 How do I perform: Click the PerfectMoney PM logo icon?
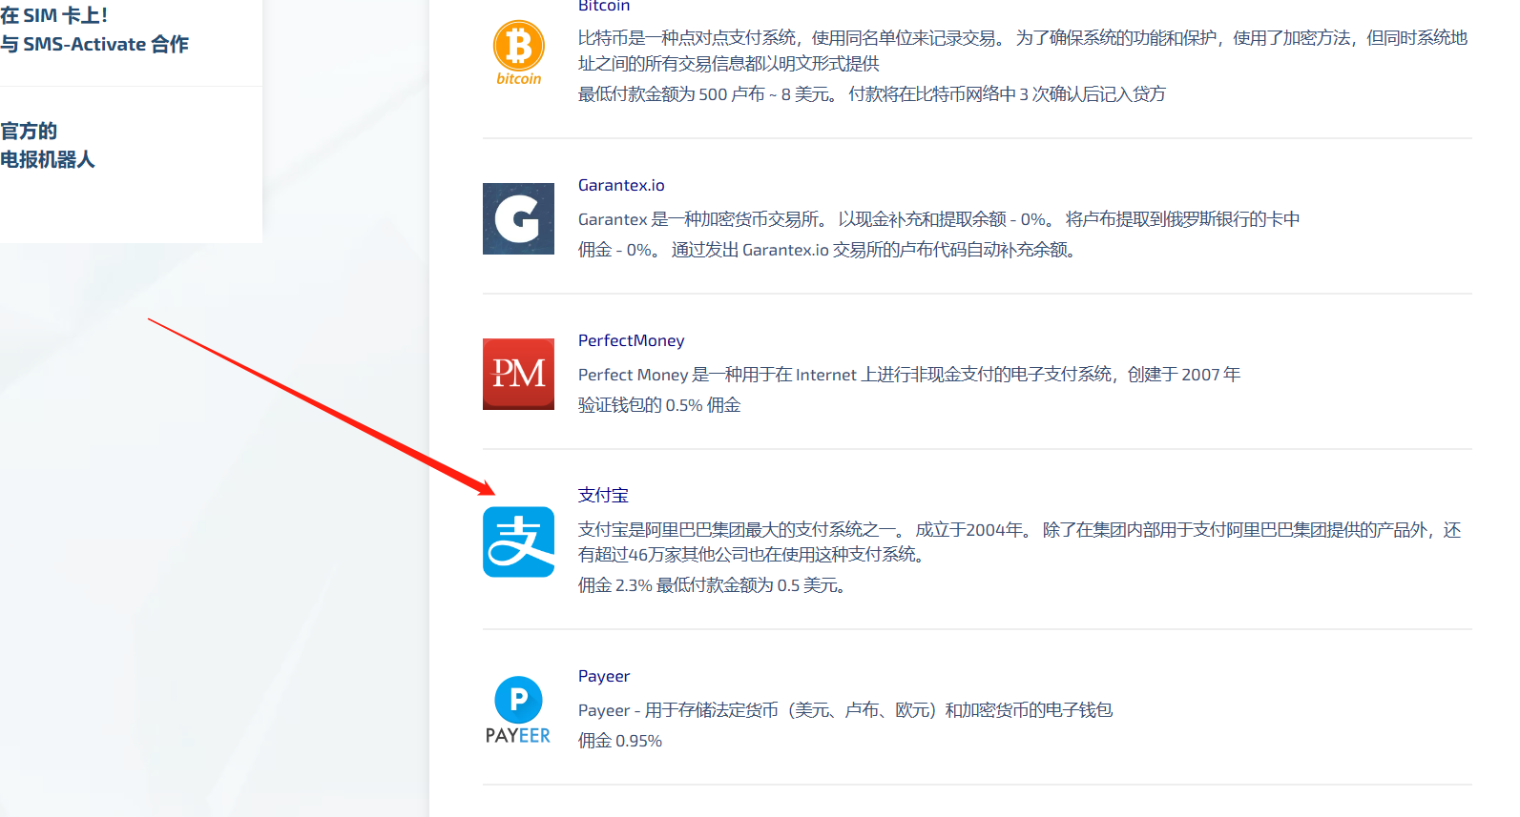[518, 374]
